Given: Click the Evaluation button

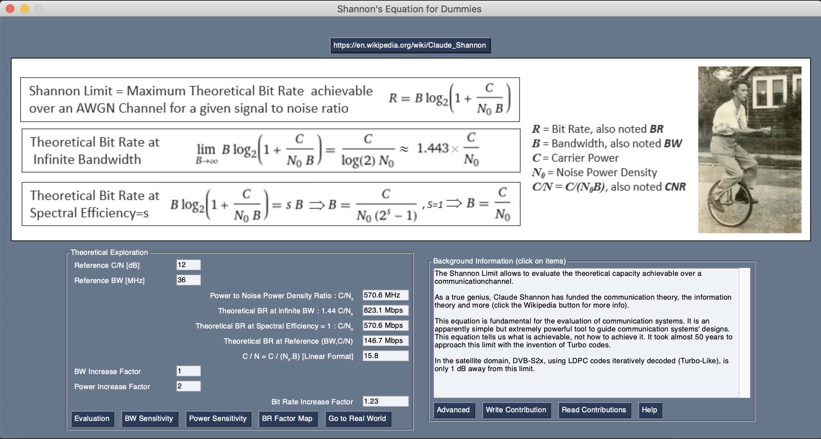Looking at the screenshot, I should coord(92,418).
